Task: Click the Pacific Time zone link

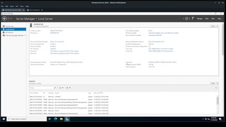Action: 161,49
